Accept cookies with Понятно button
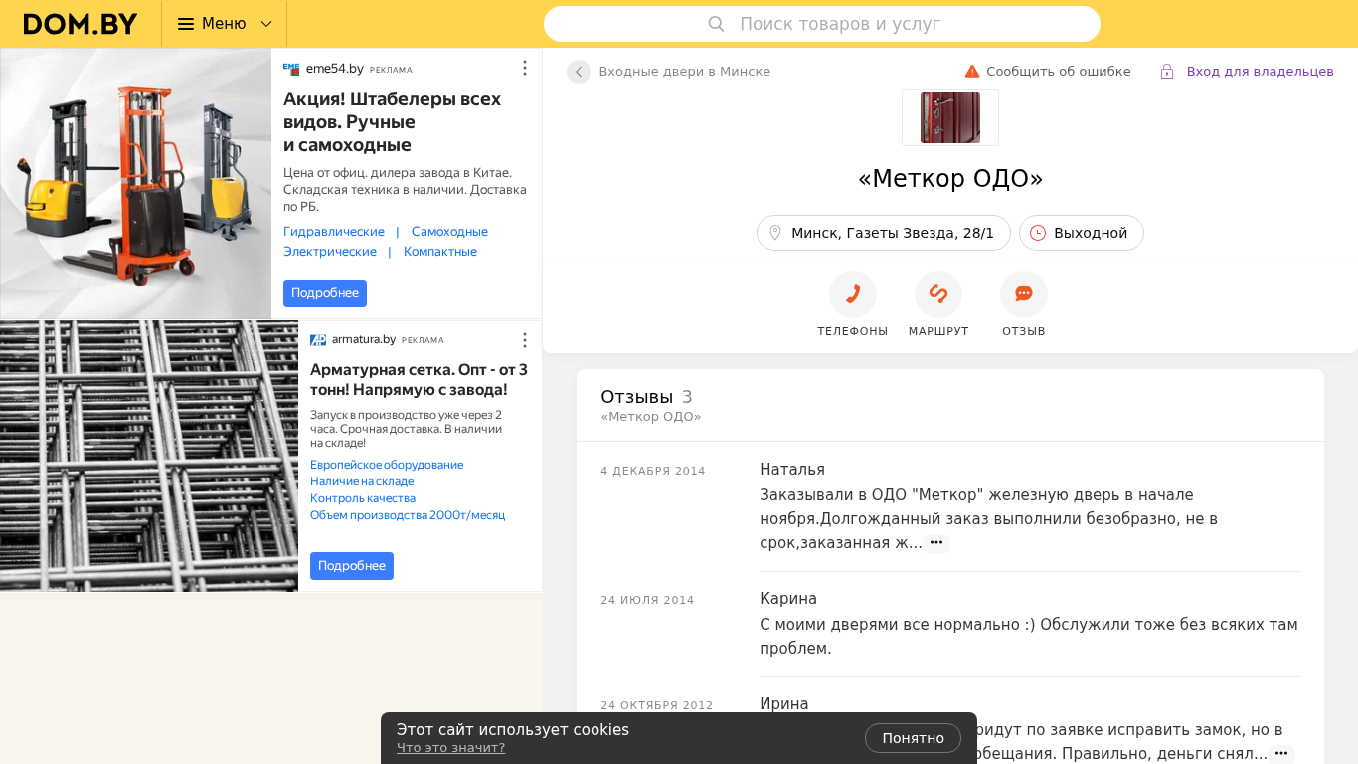 tap(913, 738)
